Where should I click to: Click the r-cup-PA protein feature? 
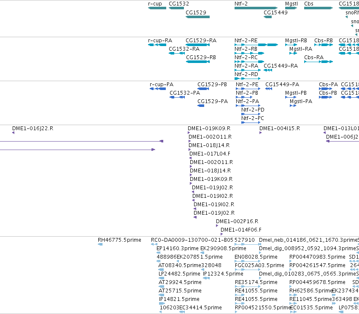pos(158,89)
